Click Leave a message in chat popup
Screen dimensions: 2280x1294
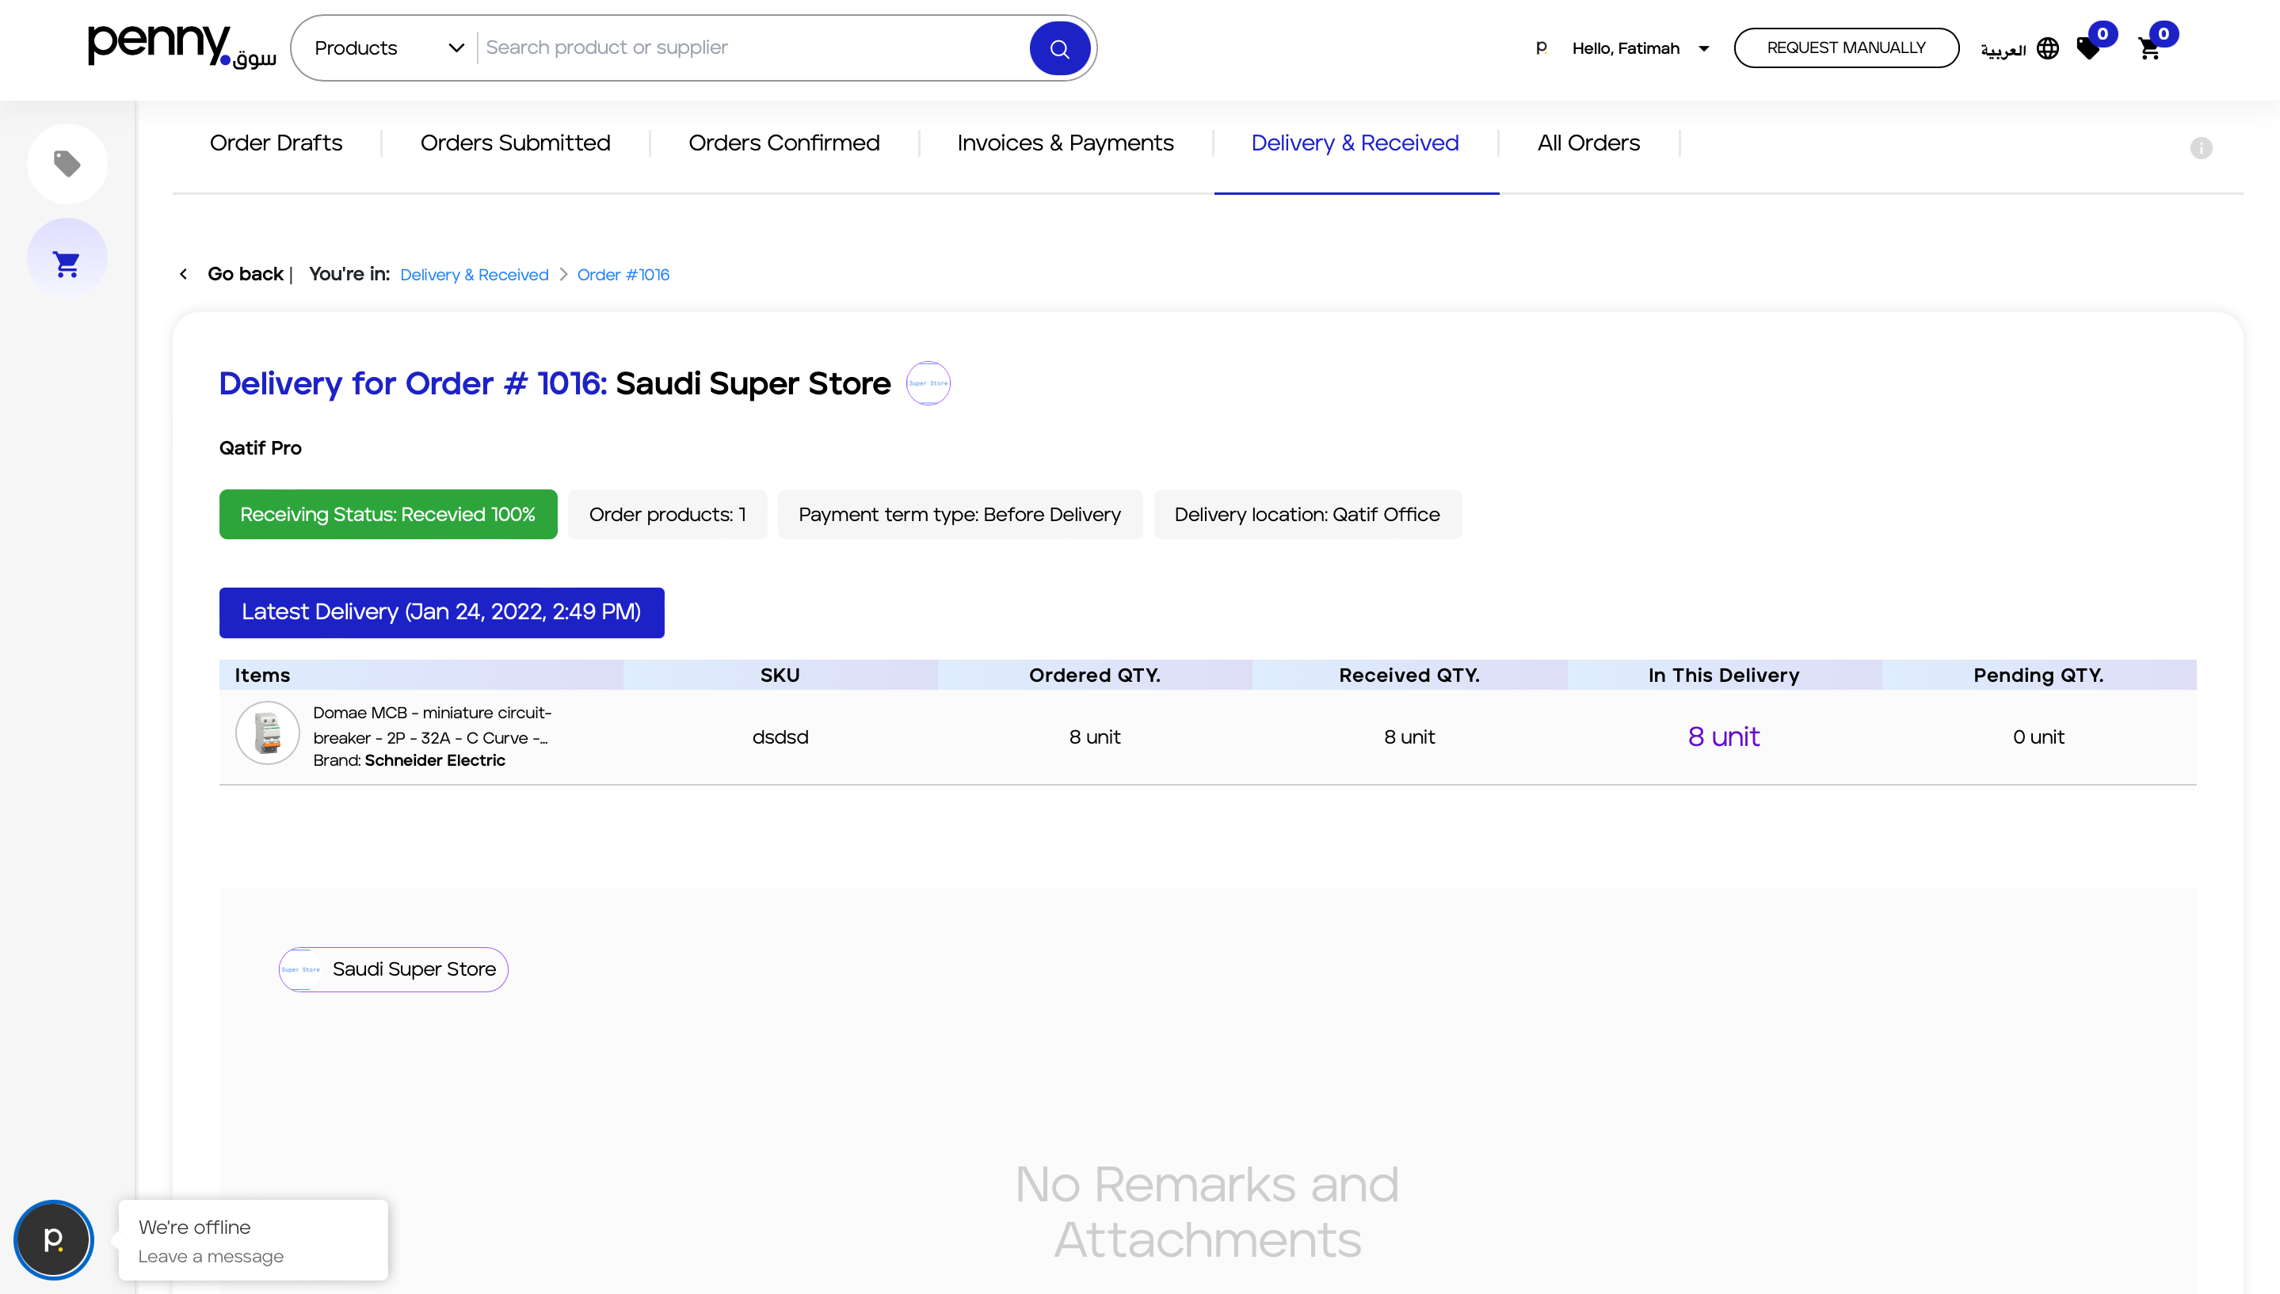coord(211,1257)
